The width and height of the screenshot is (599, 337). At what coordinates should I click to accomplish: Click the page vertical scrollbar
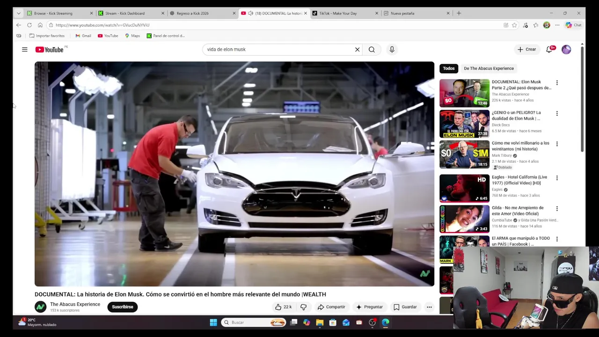point(582,98)
